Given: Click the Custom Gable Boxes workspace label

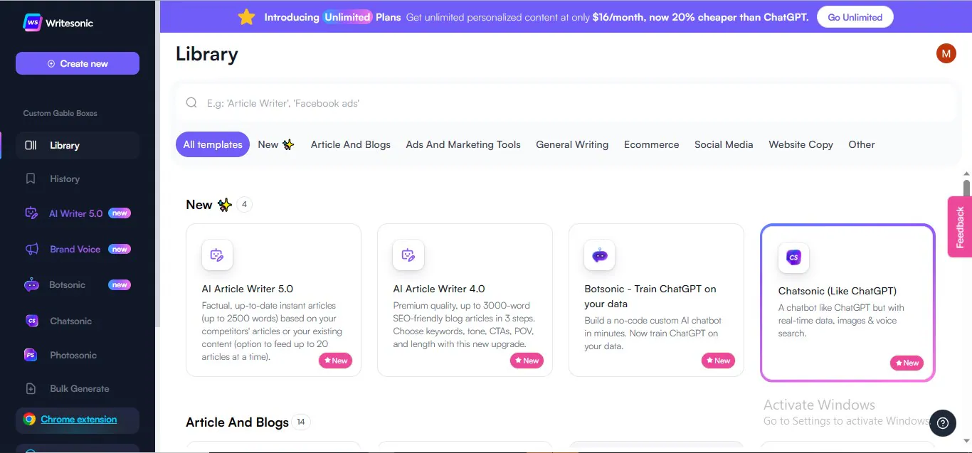Looking at the screenshot, I should (60, 113).
